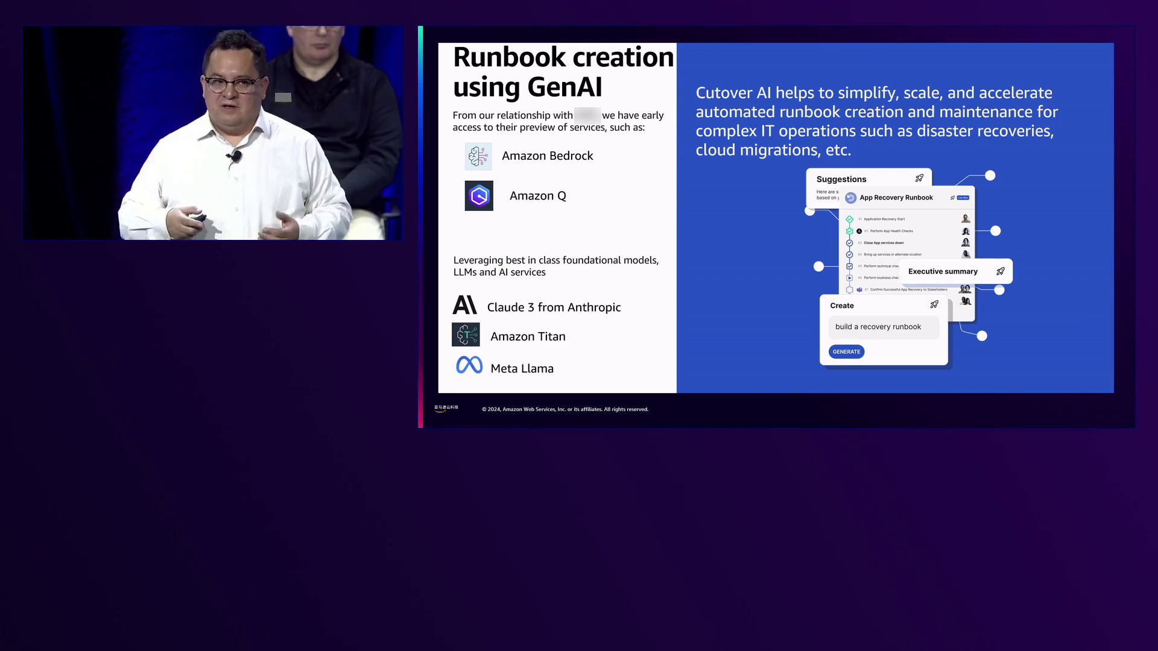Image resolution: width=1158 pixels, height=651 pixels.
Task: Click the play icon for Perform business checks
Action: coord(849,278)
